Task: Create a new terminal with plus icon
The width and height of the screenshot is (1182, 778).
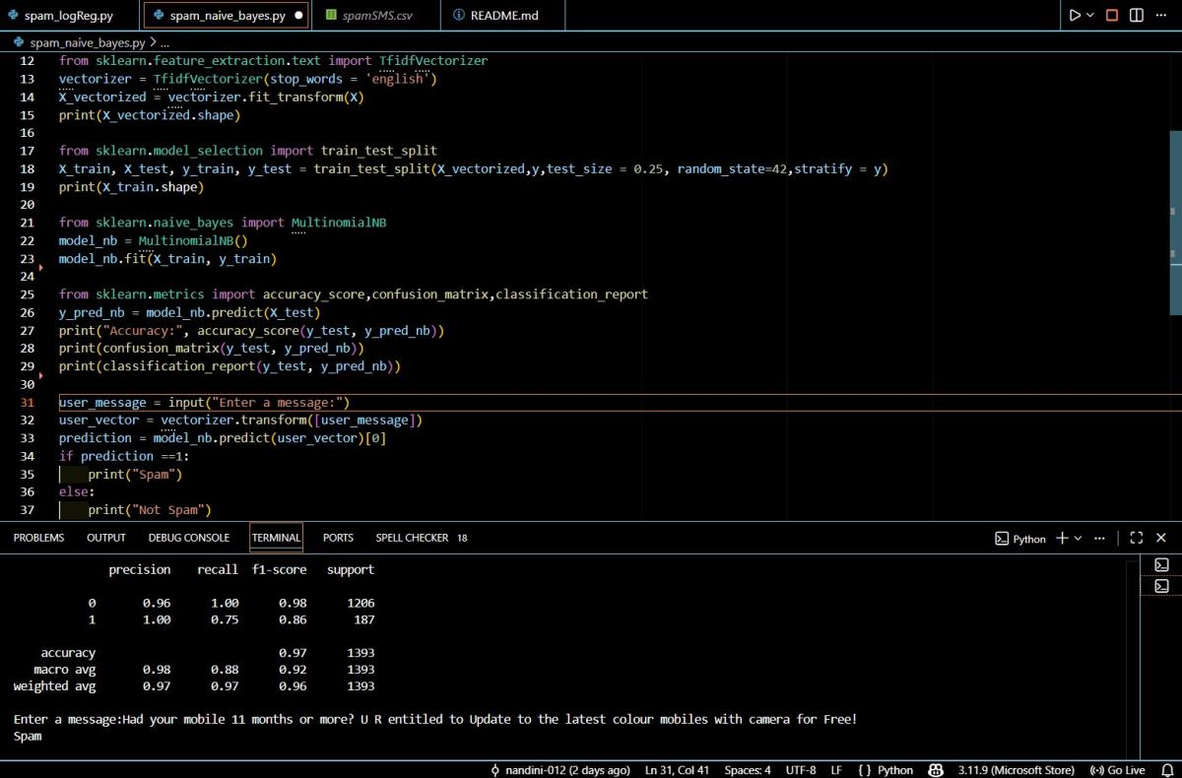Action: pyautogui.click(x=1062, y=538)
